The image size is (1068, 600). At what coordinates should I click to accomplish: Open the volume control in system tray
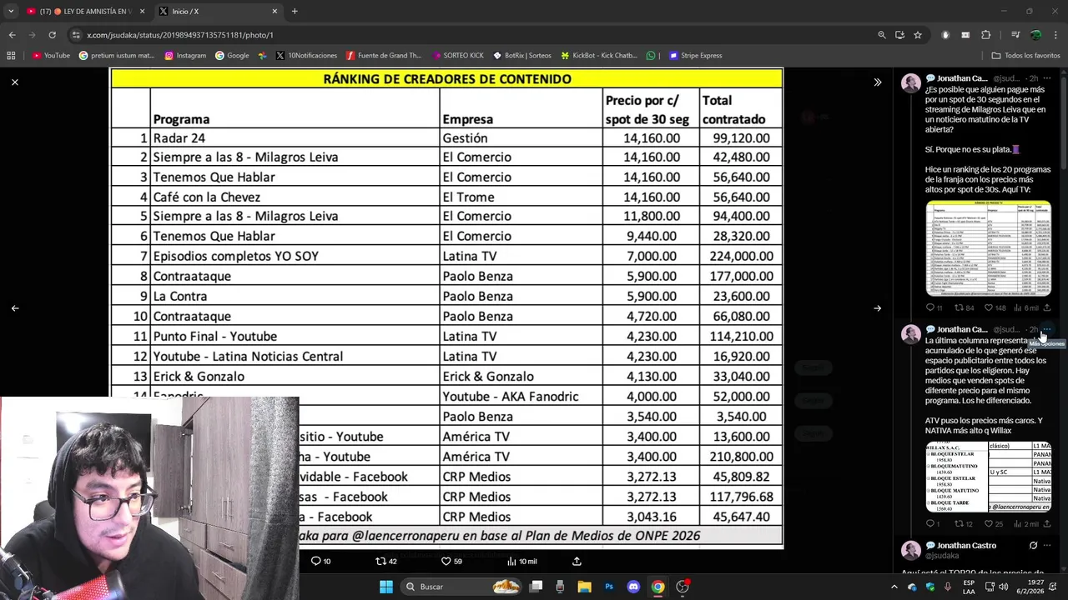(1003, 587)
